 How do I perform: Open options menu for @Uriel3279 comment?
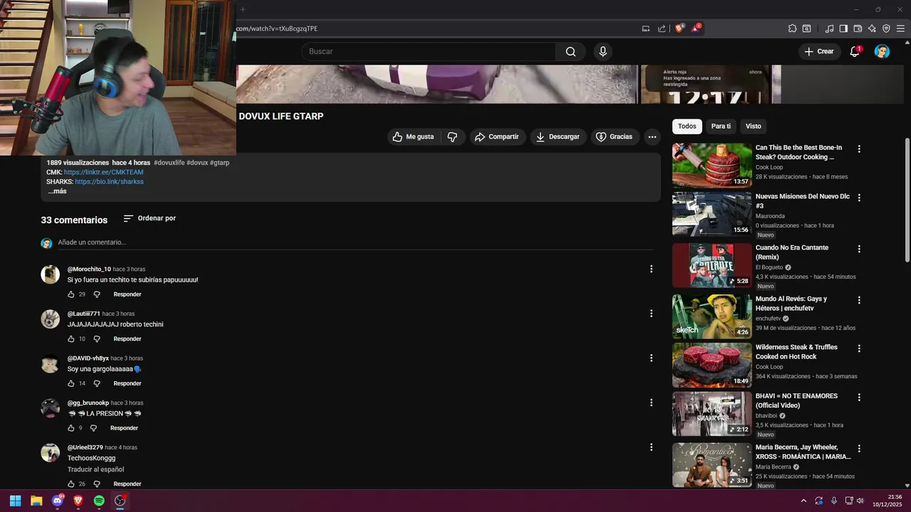[651, 447]
